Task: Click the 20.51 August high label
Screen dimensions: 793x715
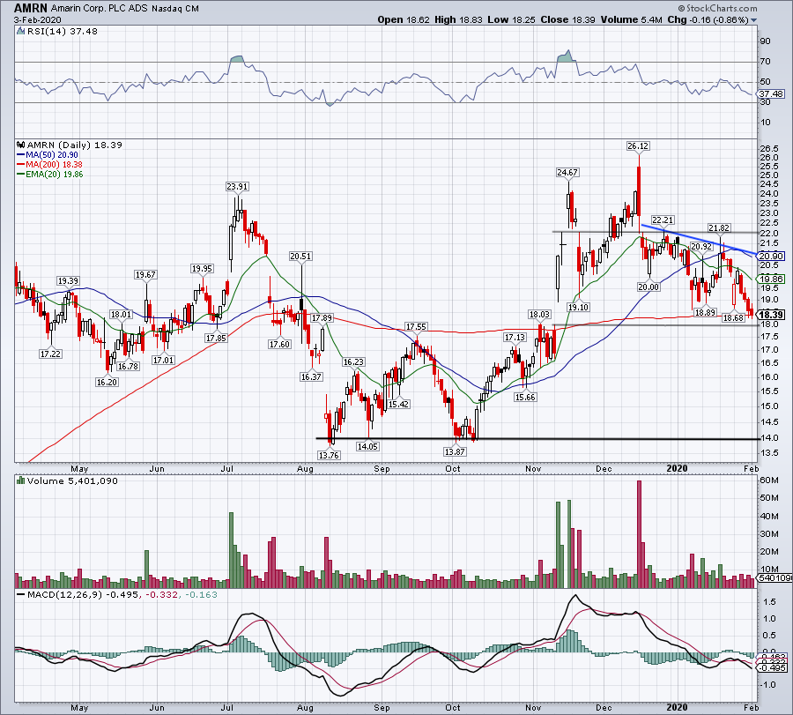Action: click(x=300, y=256)
